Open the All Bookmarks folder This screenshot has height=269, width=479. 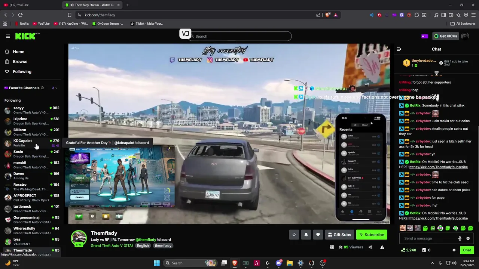(x=463, y=24)
